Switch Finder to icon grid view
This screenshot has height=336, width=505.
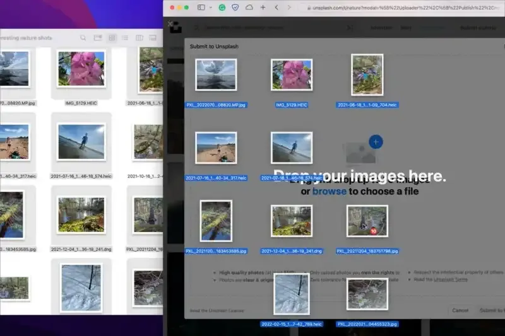point(112,38)
